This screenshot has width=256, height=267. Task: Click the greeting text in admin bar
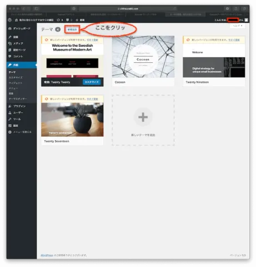tap(229, 20)
